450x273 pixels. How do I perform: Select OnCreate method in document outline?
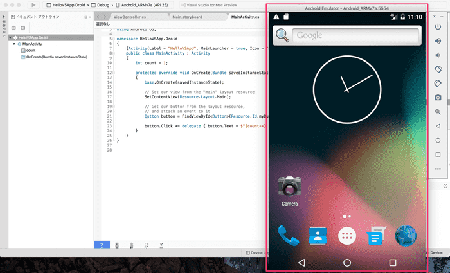coord(57,57)
